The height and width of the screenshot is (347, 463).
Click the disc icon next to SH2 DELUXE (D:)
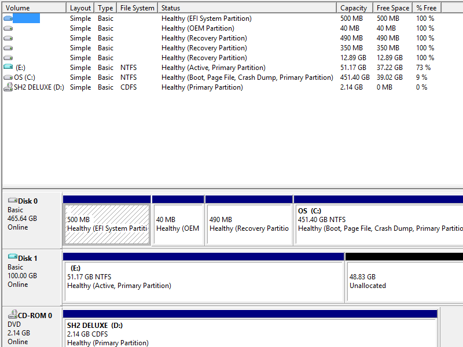[8, 87]
